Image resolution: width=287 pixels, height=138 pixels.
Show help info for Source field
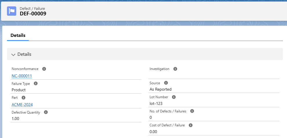tap(166, 83)
